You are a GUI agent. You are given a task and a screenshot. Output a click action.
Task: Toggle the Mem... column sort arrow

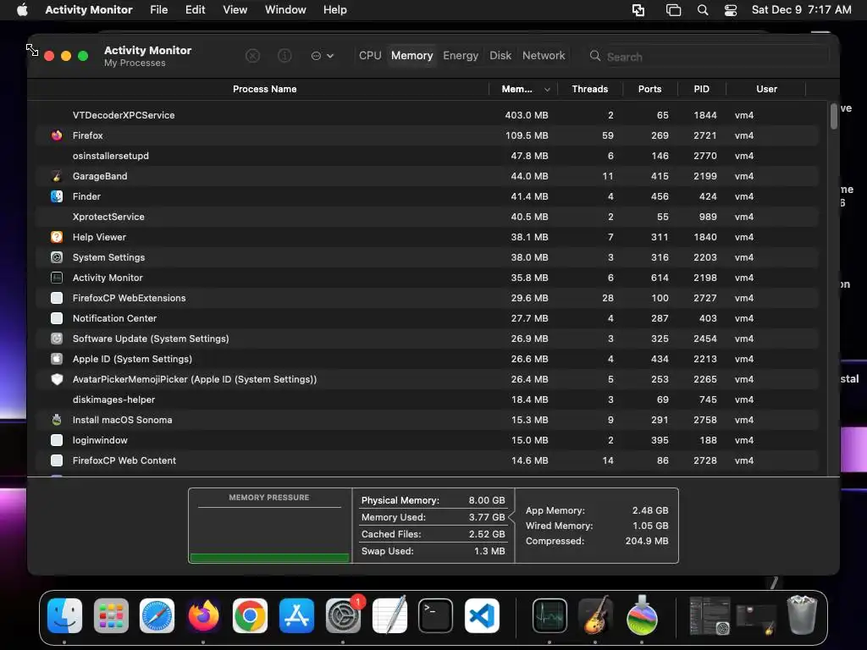(x=547, y=89)
